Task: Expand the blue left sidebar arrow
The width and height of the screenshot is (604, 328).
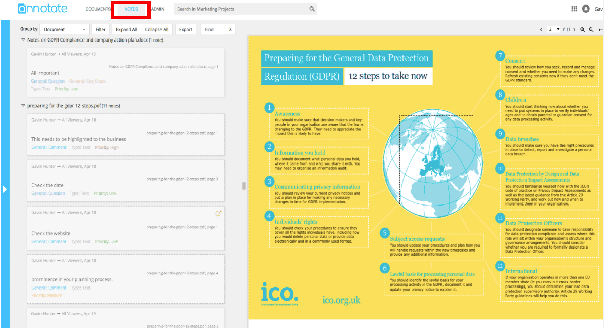Action: click(5, 189)
